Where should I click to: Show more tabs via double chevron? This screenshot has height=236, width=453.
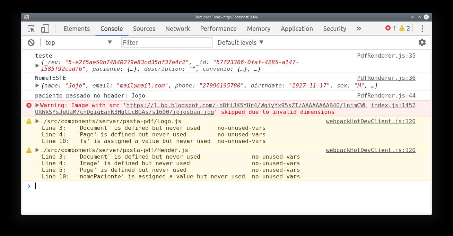point(359,28)
